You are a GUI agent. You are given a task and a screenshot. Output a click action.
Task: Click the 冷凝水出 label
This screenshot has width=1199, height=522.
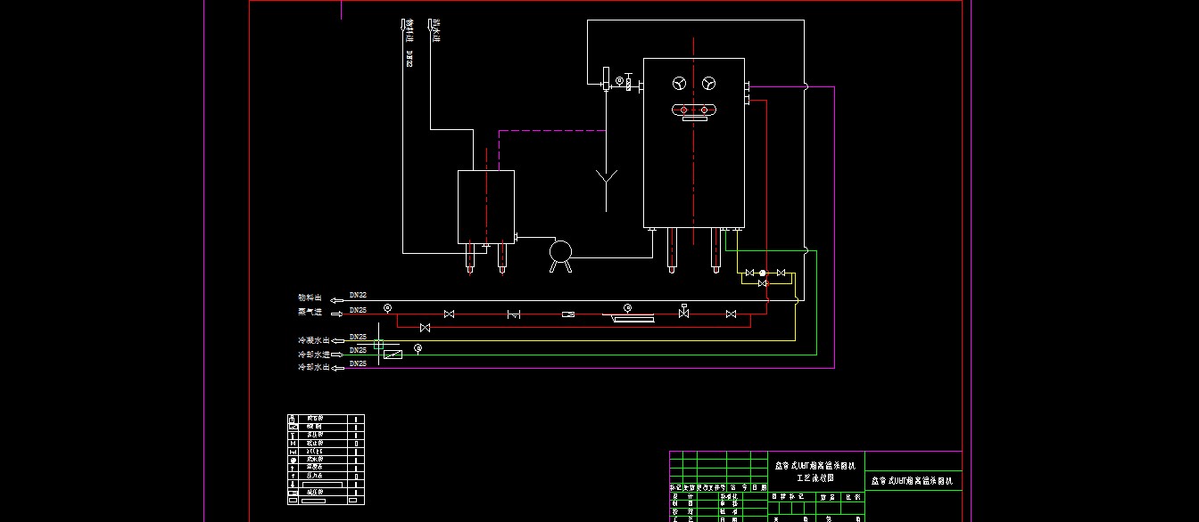313,340
